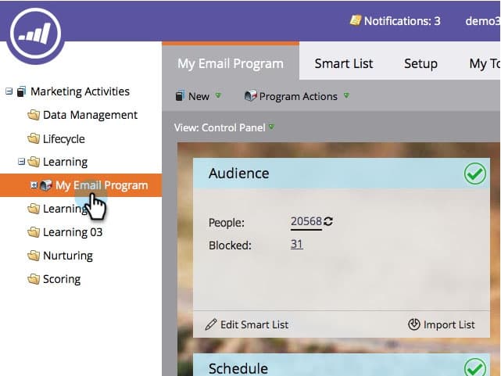Screen dimensions: 501x376
Task: Click the Program Actions mailbox icon
Action: click(x=250, y=95)
